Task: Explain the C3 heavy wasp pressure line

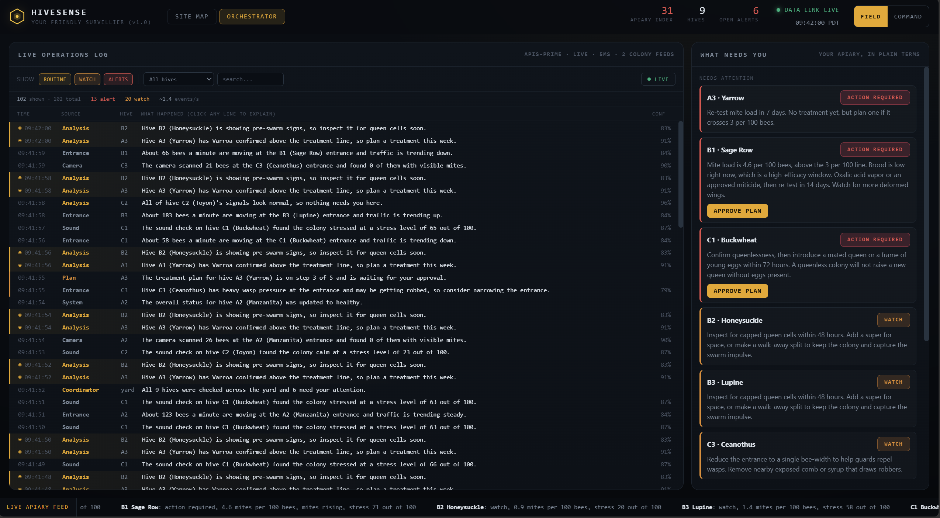Action: pyautogui.click(x=344, y=290)
